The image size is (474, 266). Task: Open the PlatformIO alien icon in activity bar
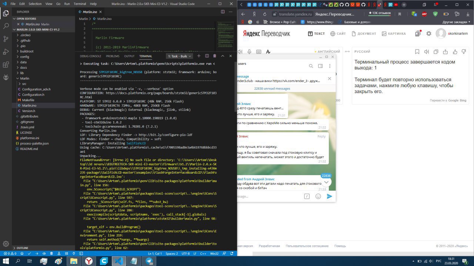point(6,78)
